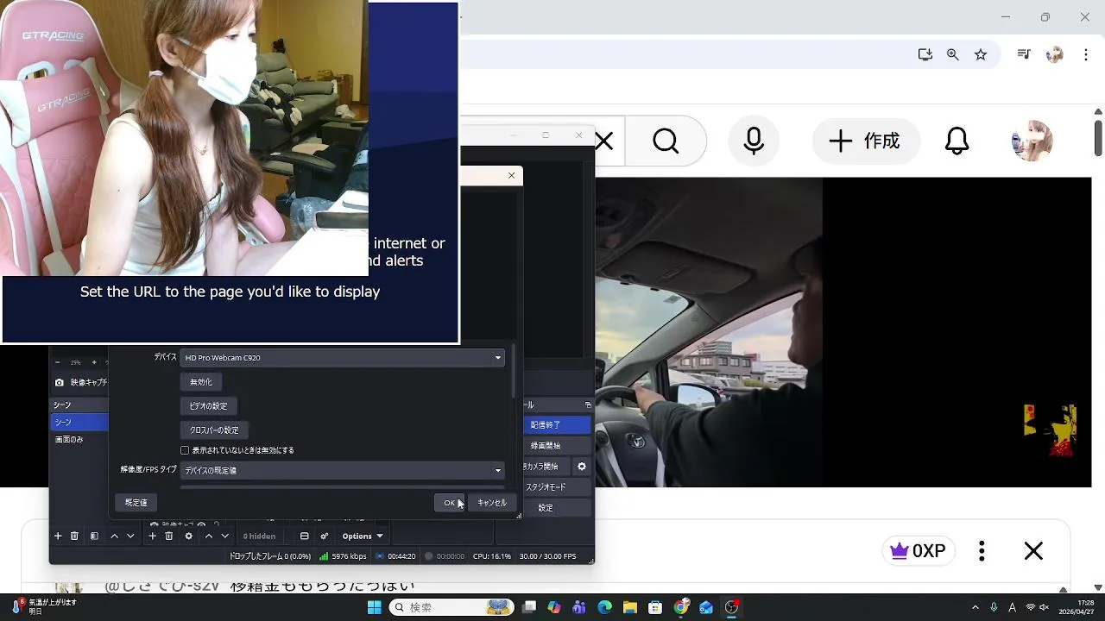Click the YouTube page vertical scrollbar thumb
Viewport: 1105px width, 621px height.
[x=1098, y=138]
